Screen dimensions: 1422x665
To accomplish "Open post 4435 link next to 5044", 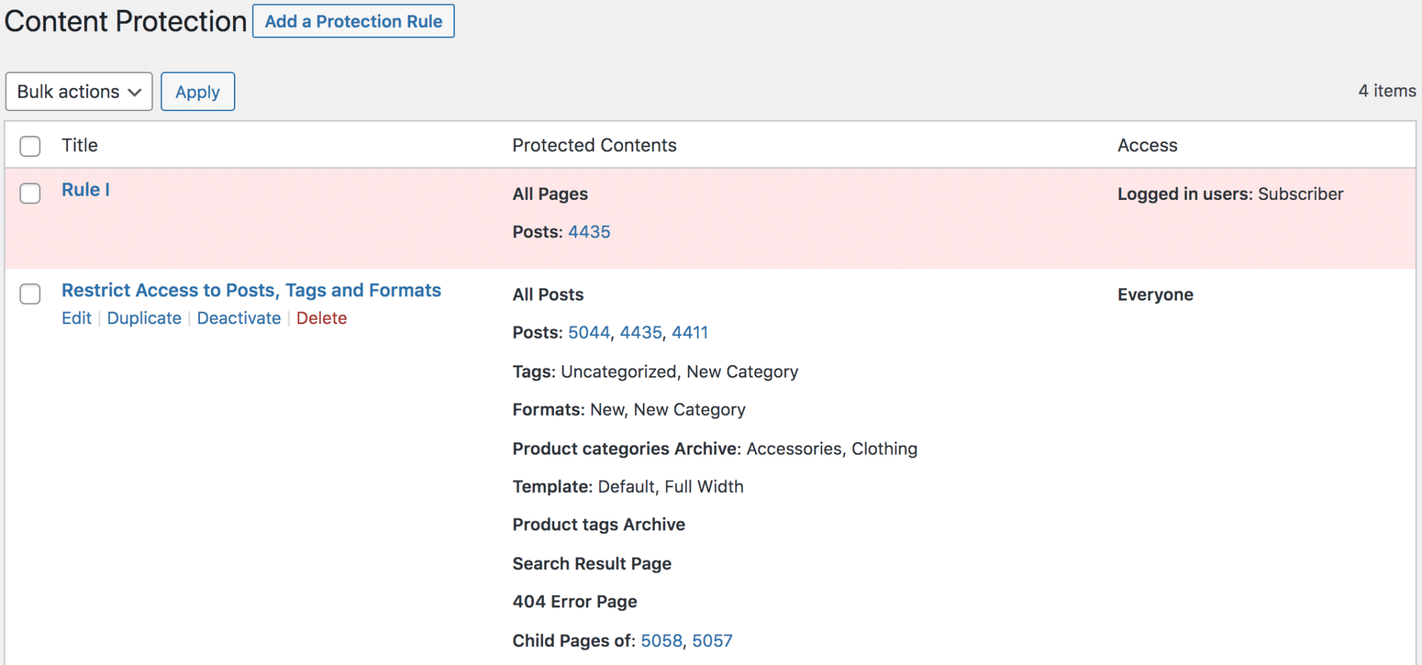I will point(641,332).
